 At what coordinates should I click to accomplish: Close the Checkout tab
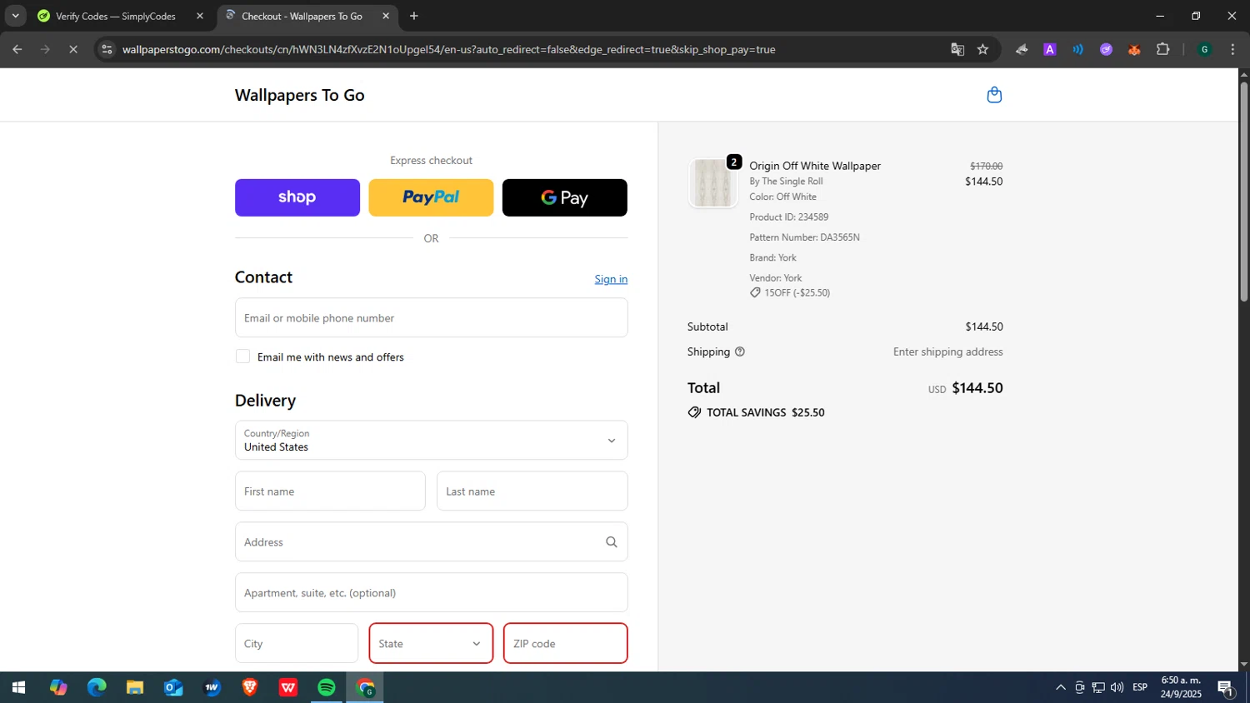(386, 16)
